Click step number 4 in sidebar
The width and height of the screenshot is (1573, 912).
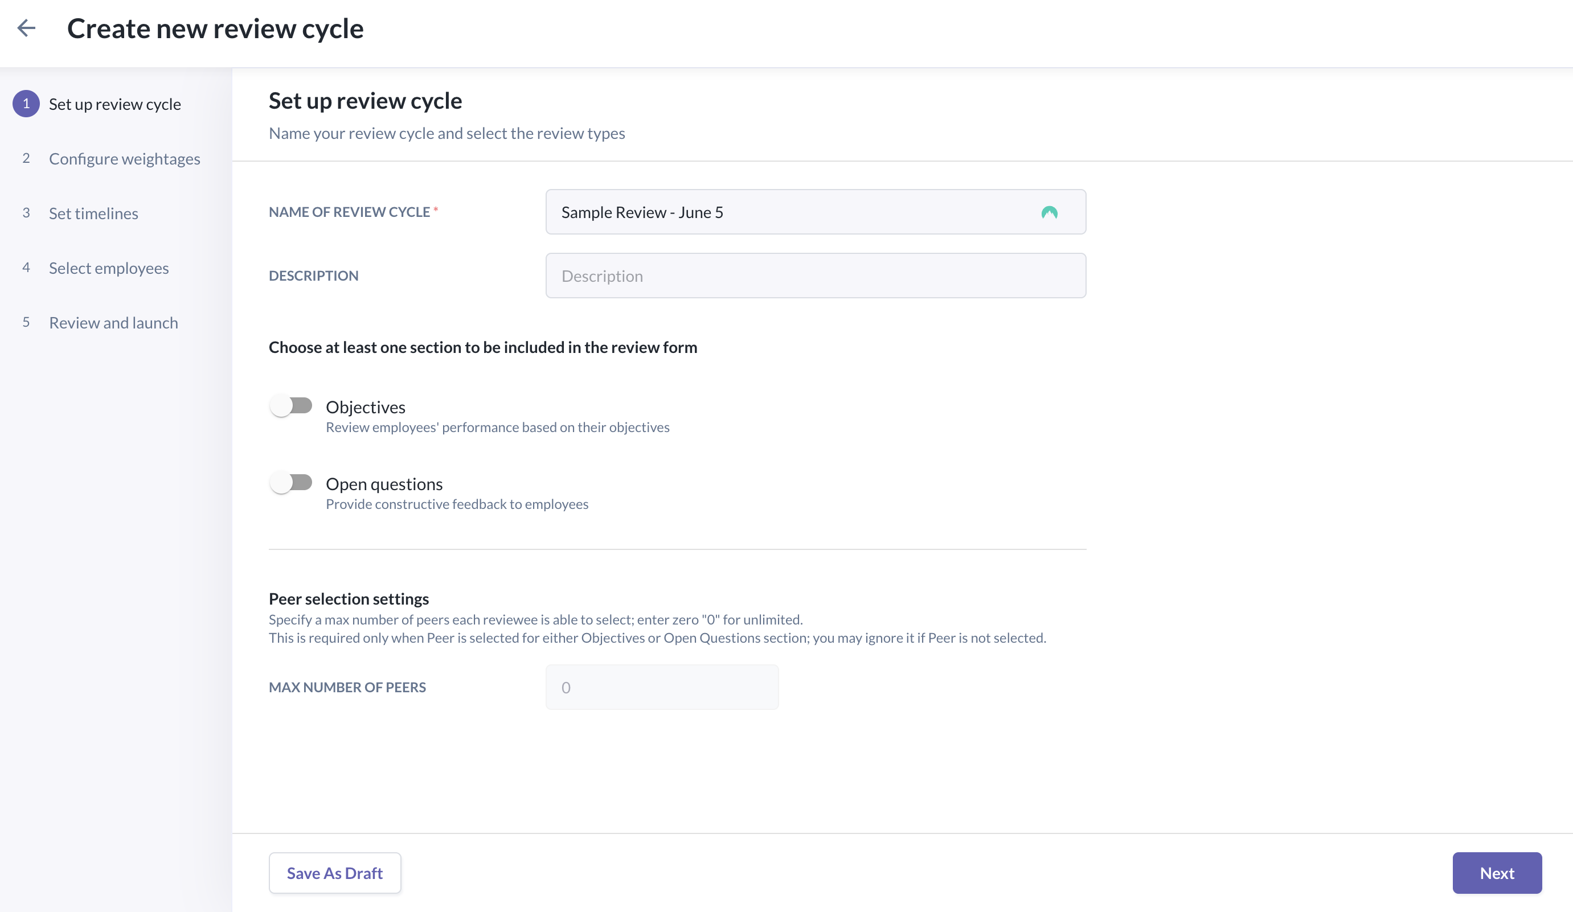click(26, 268)
